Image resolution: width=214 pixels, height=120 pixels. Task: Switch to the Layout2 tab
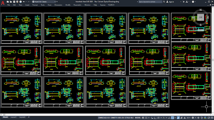[x=22, y=117]
